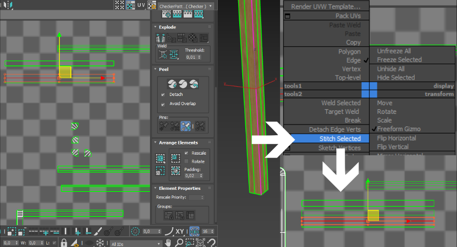
Task: Click the Zoom magnifier icon in bottom toolbar
Action: pos(179,243)
